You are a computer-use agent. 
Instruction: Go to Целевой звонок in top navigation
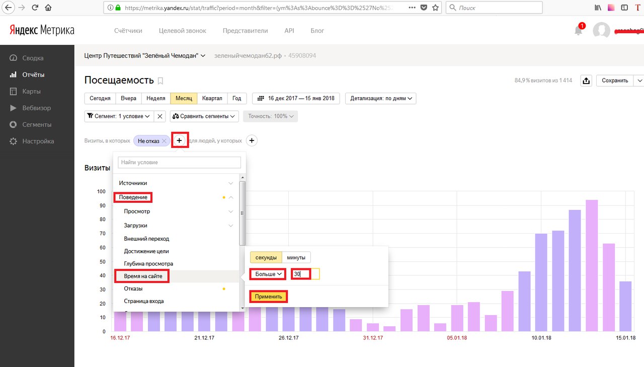pos(183,31)
